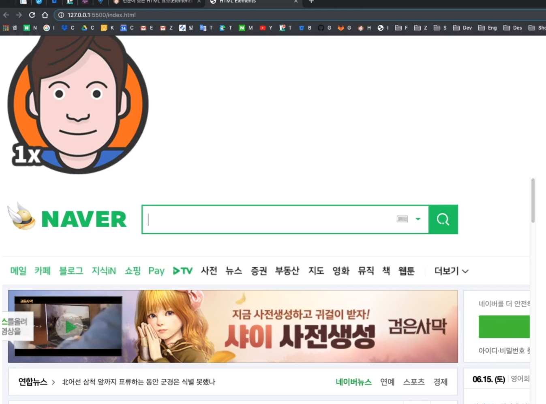Click the browser address bar URL
Image resolution: width=546 pixels, height=404 pixels.
pos(102,15)
